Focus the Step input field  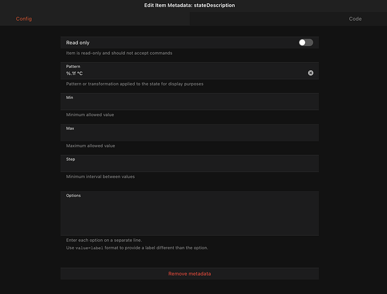click(x=189, y=166)
